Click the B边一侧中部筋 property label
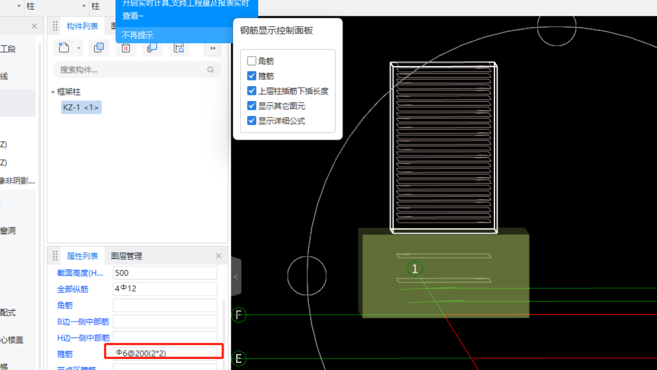Screen dimensions: 657x370 [83, 322]
